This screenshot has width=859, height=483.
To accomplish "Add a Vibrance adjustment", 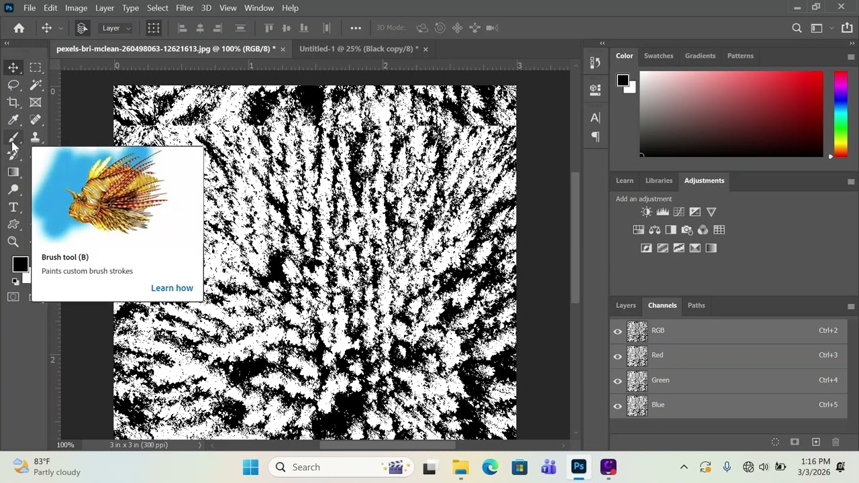I will point(711,212).
